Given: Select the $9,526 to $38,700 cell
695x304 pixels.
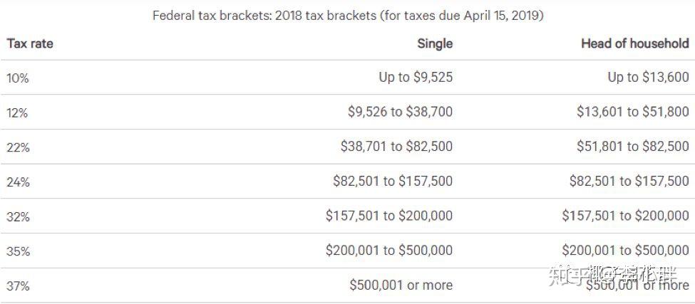Looking at the screenshot, I should [400, 112].
